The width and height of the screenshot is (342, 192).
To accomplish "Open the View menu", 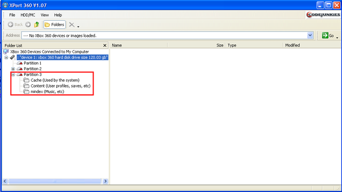I will point(44,15).
